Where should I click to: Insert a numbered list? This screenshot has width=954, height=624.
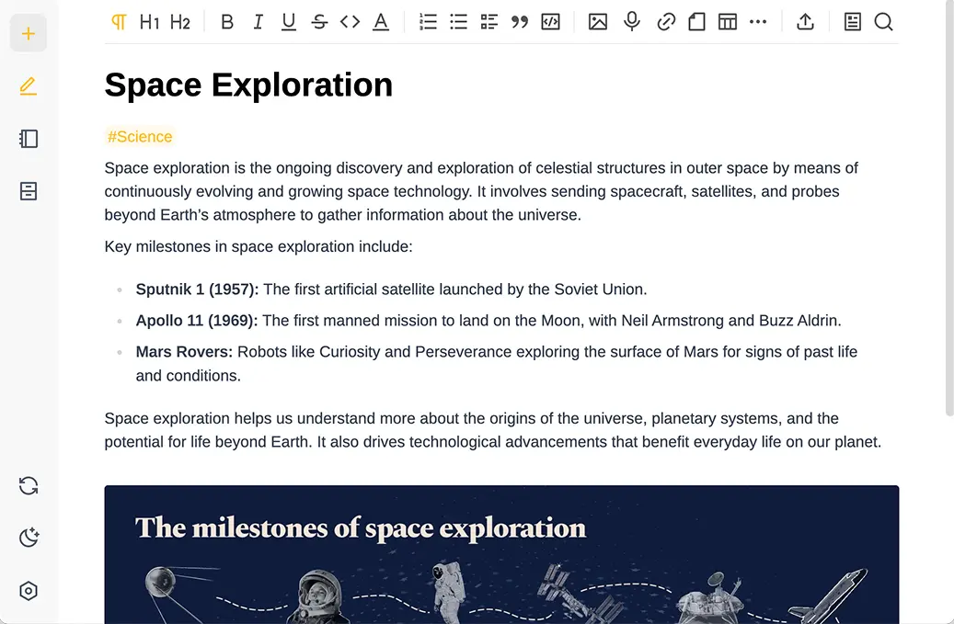coord(428,22)
